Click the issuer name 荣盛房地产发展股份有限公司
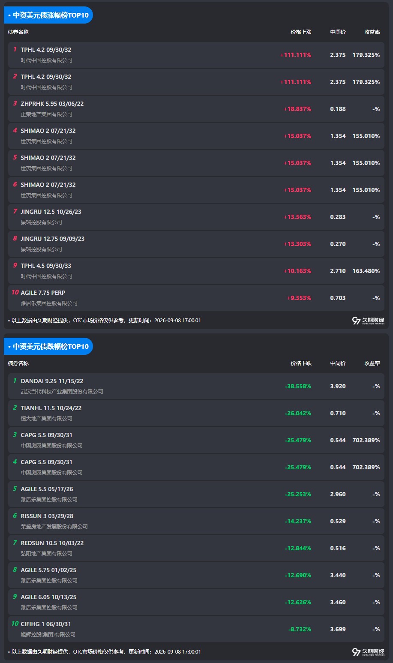Image resolution: width=393 pixels, height=663 pixels. 54,527
